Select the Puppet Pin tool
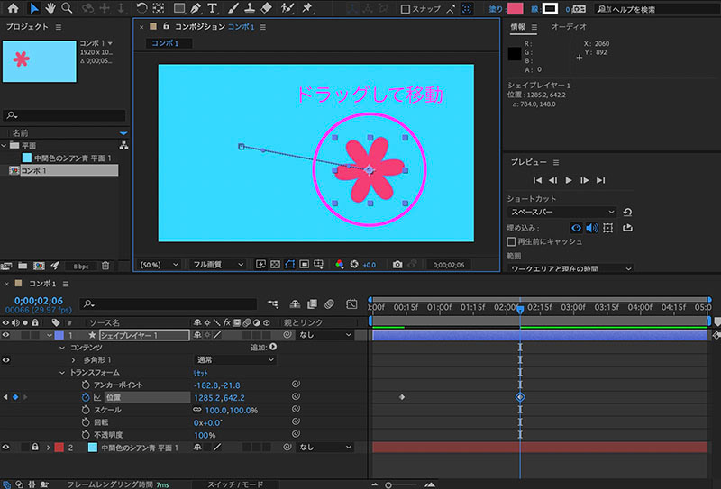 point(307,8)
